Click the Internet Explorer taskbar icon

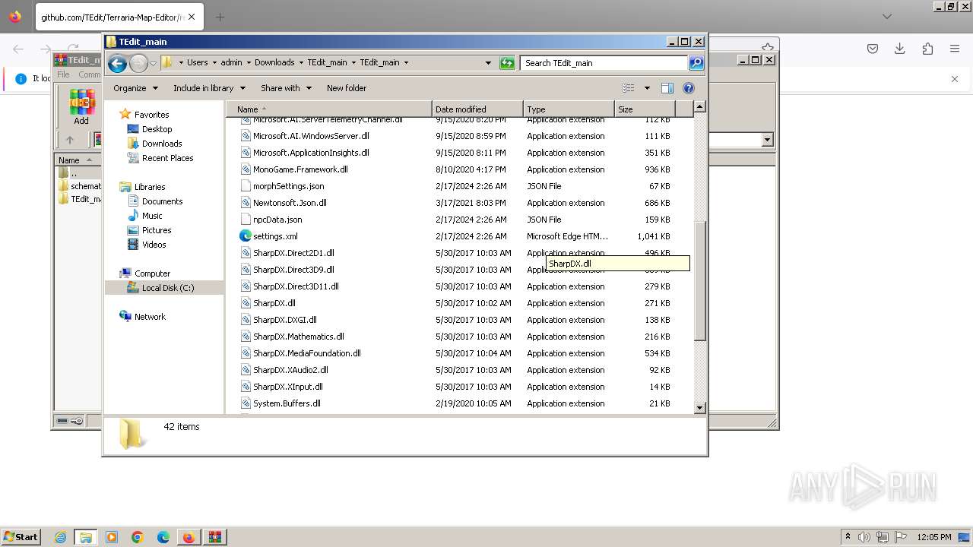61,537
